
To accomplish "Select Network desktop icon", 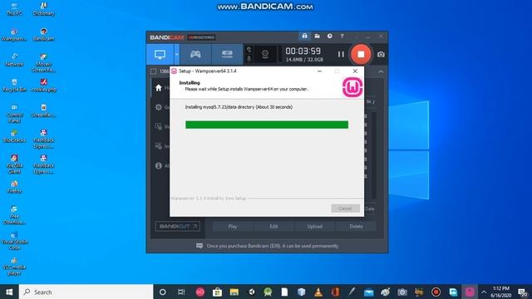I will pos(14,60).
